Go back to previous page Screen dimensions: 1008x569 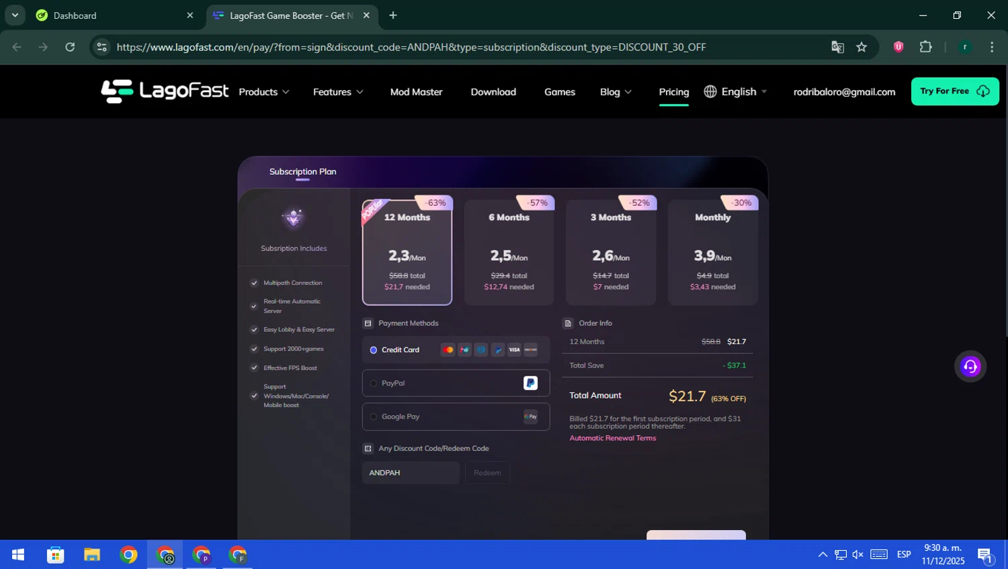(17, 47)
